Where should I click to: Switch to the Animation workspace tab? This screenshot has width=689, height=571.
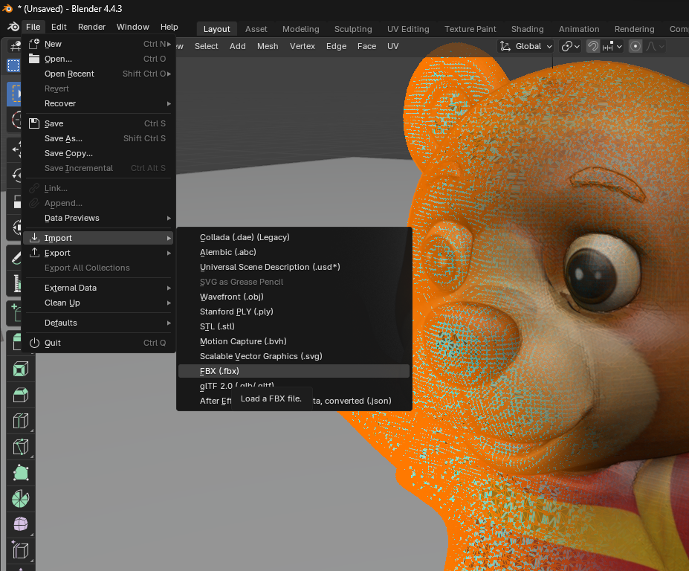coord(579,29)
